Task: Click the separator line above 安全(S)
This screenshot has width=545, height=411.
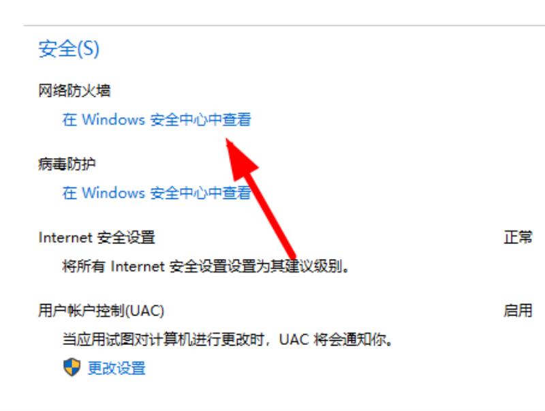Action: [284, 25]
